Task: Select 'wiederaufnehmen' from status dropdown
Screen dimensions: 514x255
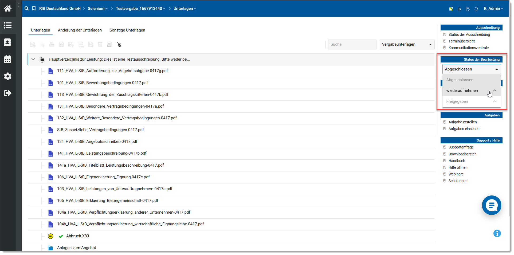Action: pos(462,91)
